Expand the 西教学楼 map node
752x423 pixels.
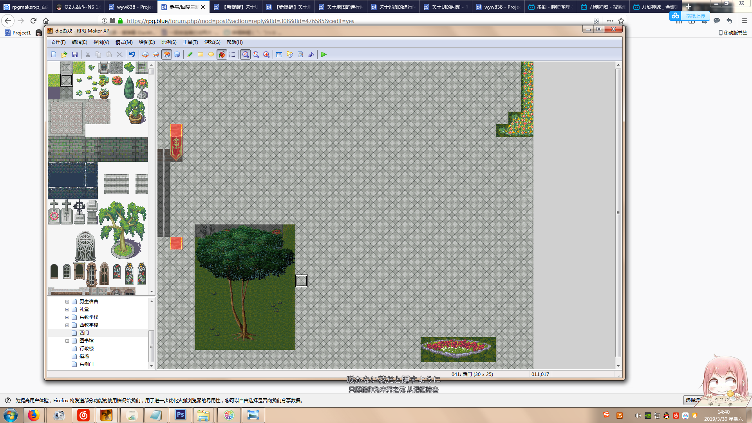pos(67,325)
